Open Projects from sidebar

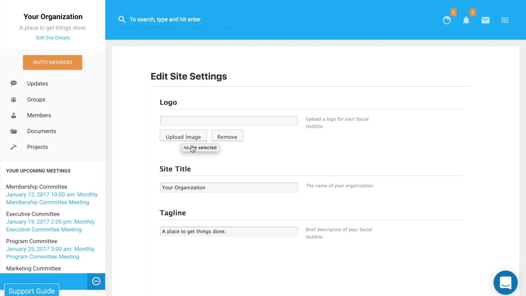coord(38,147)
